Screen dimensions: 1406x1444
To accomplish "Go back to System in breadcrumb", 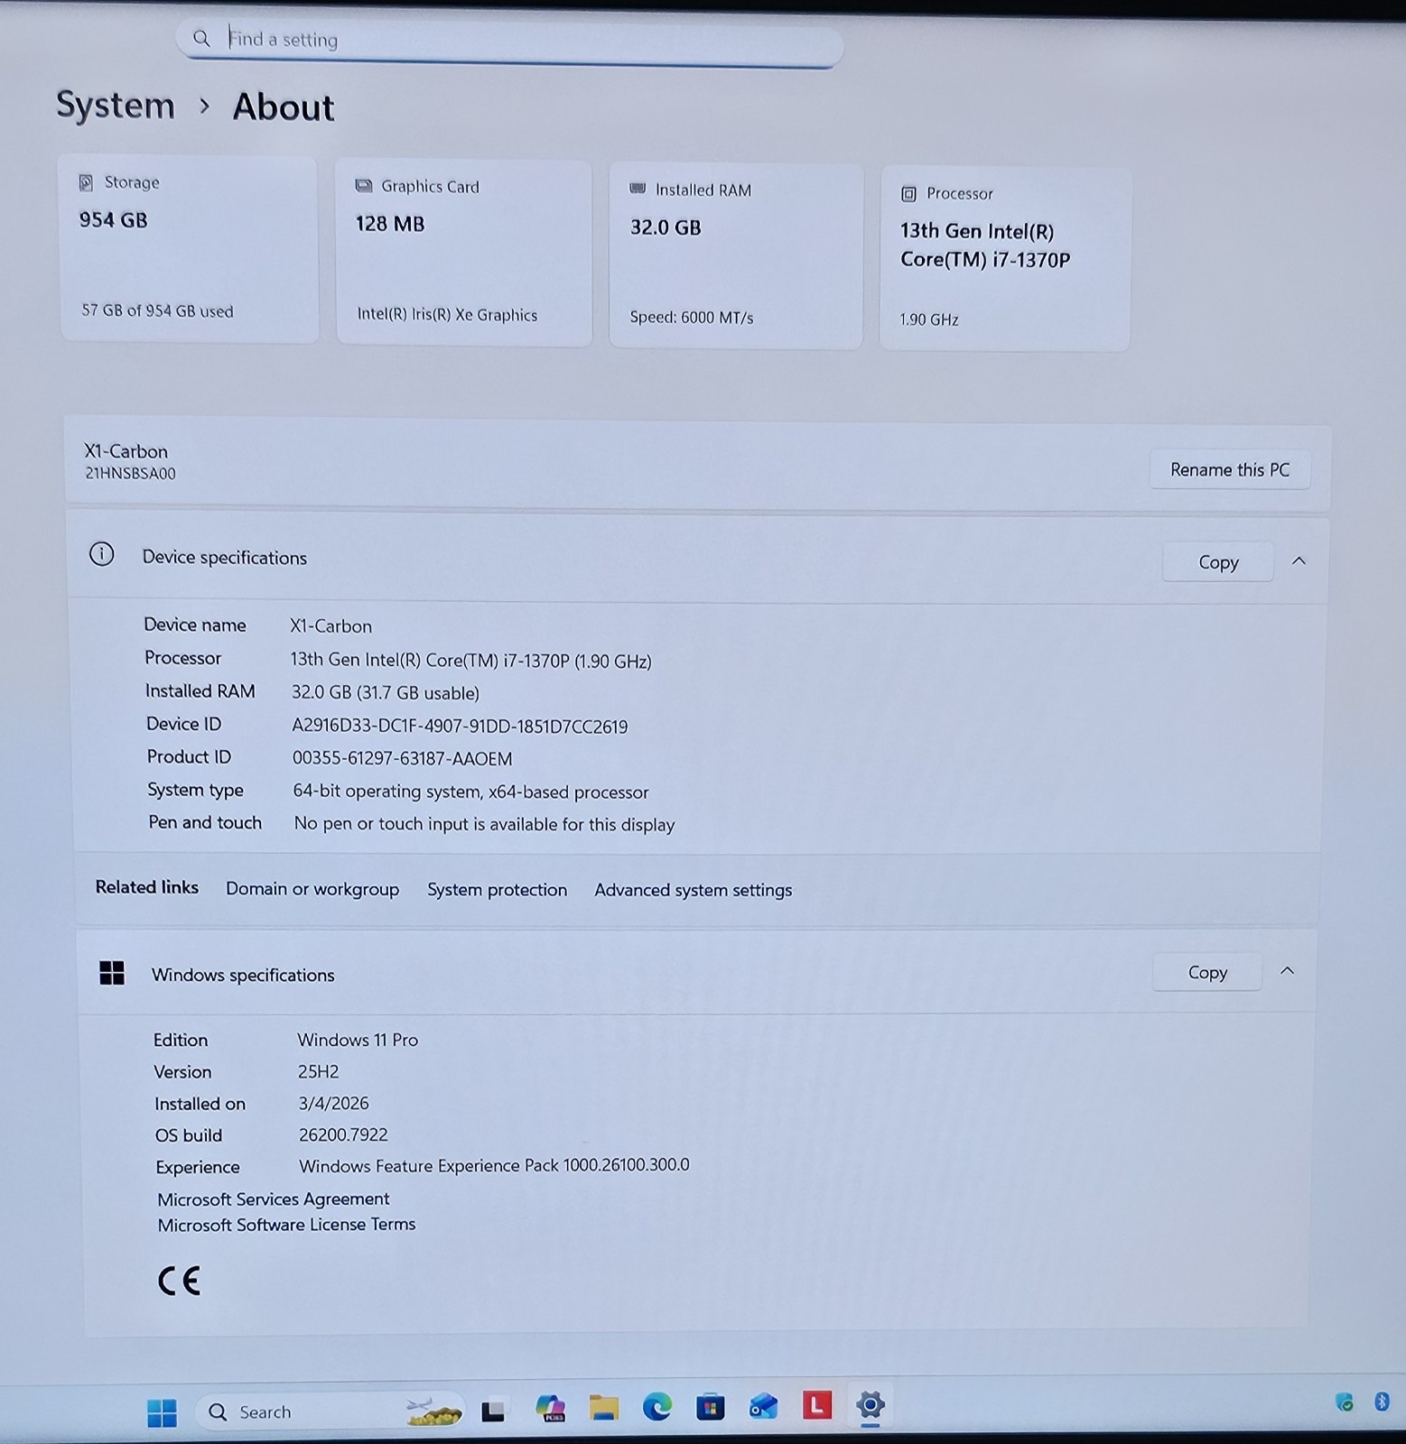I will [x=116, y=105].
